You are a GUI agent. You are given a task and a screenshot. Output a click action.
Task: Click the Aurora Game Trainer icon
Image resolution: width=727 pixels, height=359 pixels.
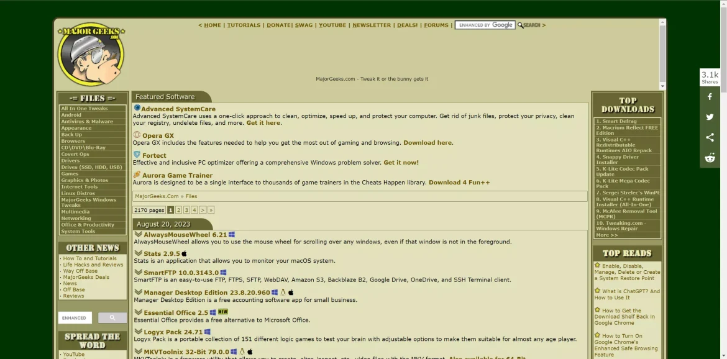(137, 175)
